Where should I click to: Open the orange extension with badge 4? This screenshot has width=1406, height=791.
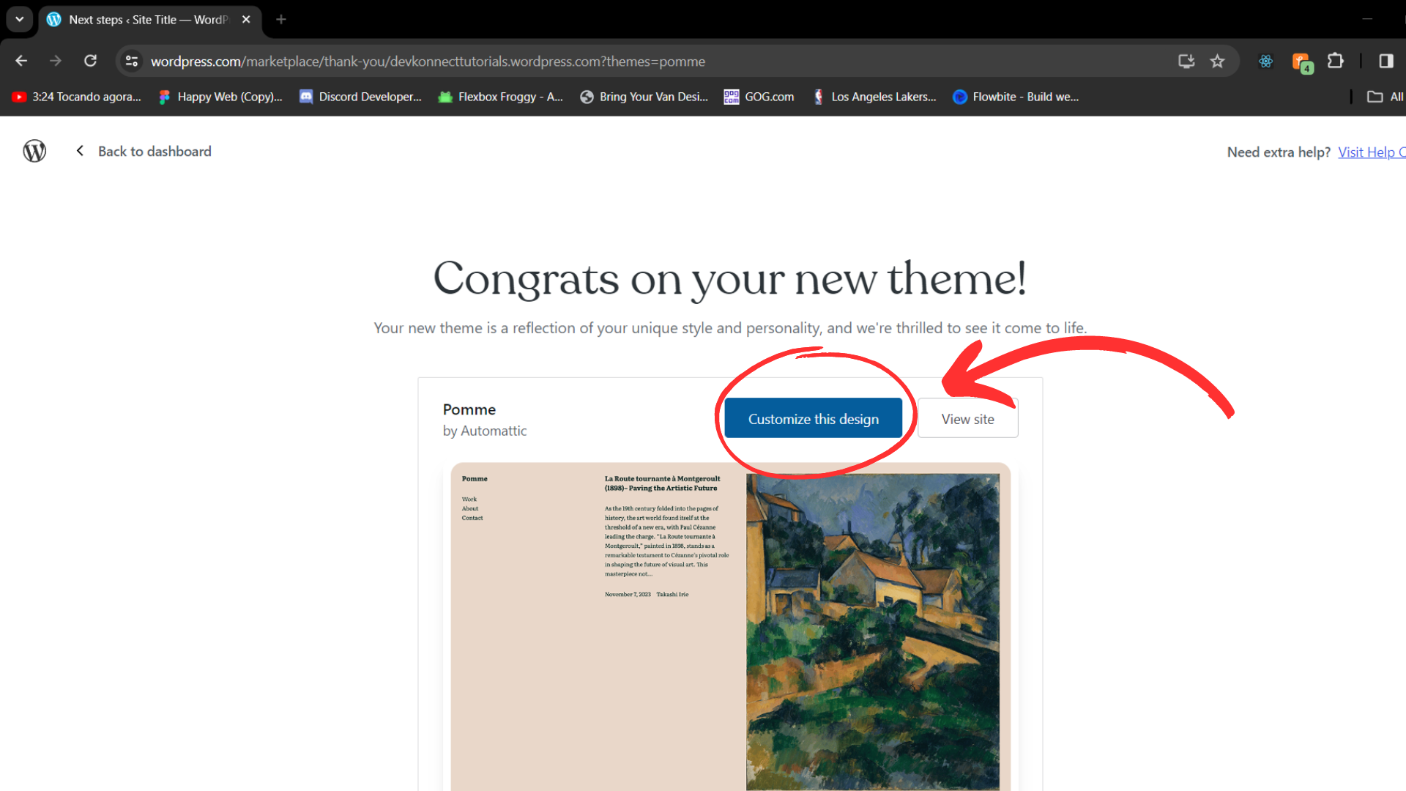pyautogui.click(x=1302, y=62)
